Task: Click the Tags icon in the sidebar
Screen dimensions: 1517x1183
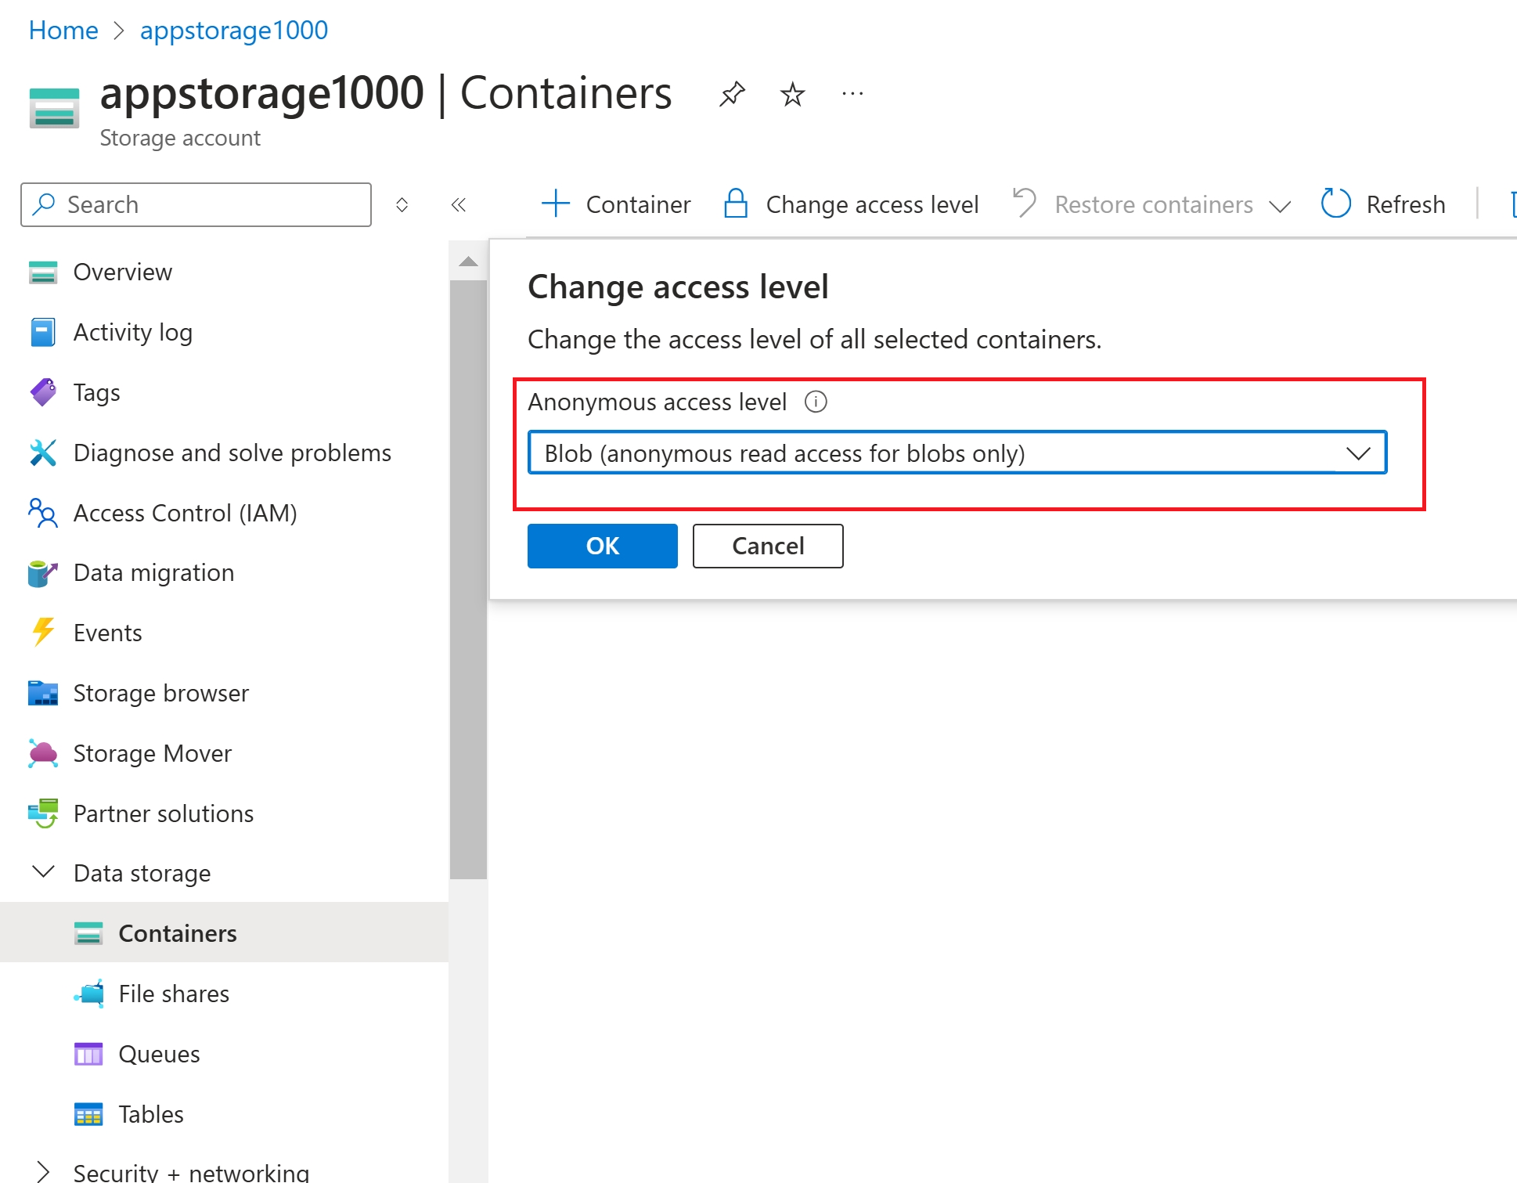Action: pyautogui.click(x=43, y=392)
